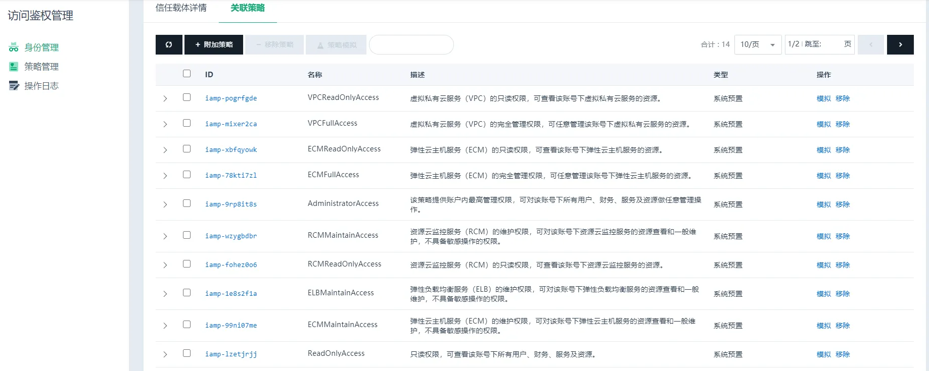Focus the search input field
This screenshot has width=929, height=371.
[x=411, y=44]
